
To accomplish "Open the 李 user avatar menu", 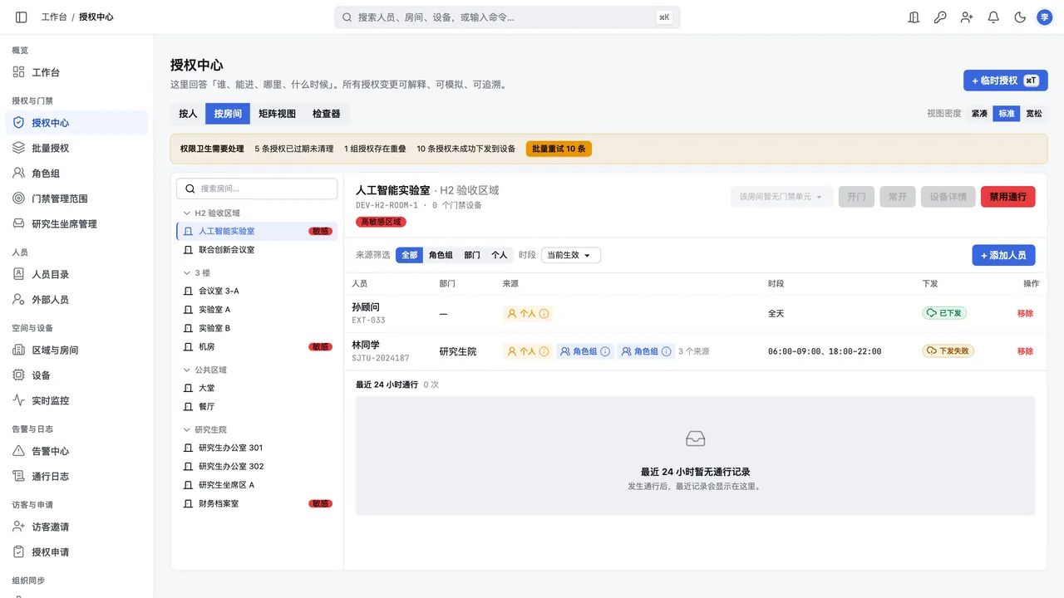I will click(x=1045, y=17).
